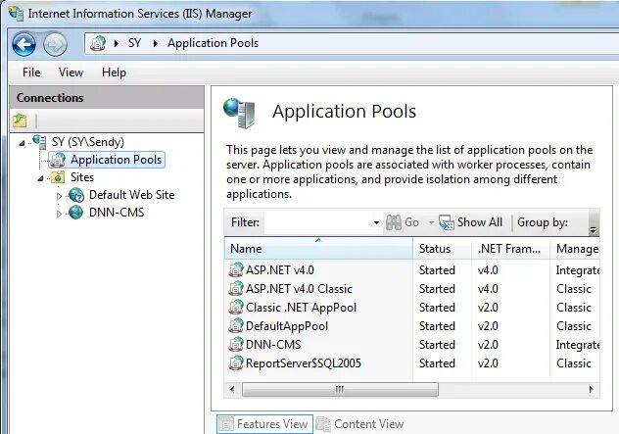This screenshot has height=434, width=619.
Task: Select the ReportServer$SQL2005 pool name
Action: [x=304, y=363]
